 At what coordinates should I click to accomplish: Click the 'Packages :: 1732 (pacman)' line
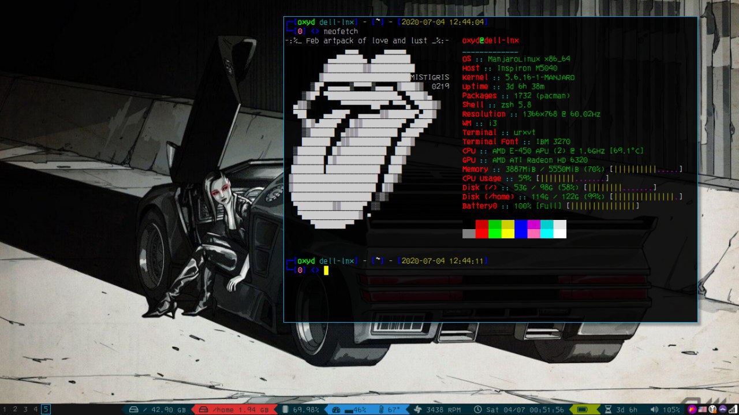[517, 96]
